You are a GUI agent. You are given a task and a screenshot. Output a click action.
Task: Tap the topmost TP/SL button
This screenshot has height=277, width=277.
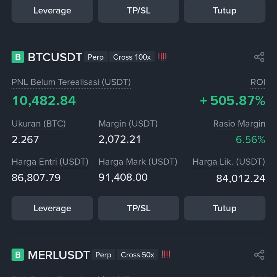138,11
